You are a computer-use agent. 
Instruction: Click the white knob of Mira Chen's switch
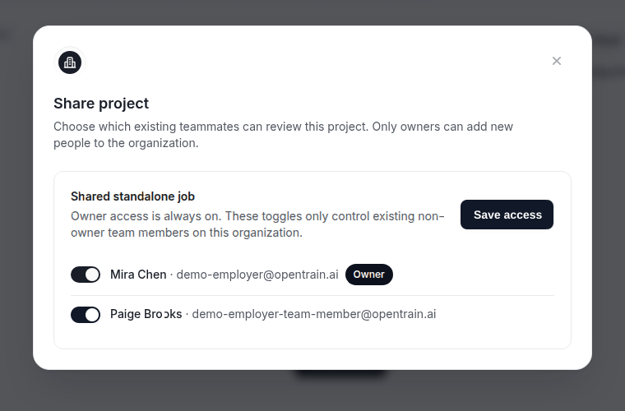[92, 275]
